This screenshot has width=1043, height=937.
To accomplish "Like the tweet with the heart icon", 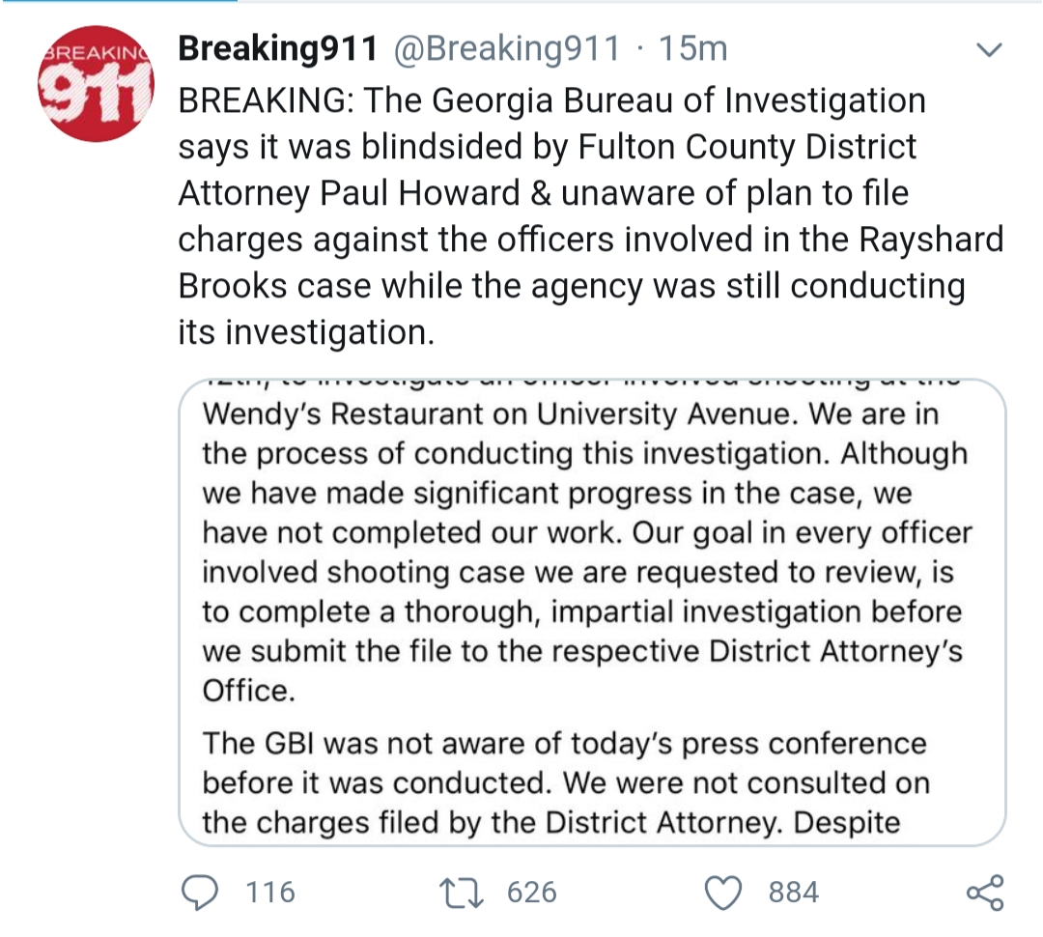I will tap(723, 894).
